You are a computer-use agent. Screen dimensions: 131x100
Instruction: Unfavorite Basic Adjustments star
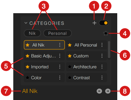pyautogui.click(x=28, y=56)
